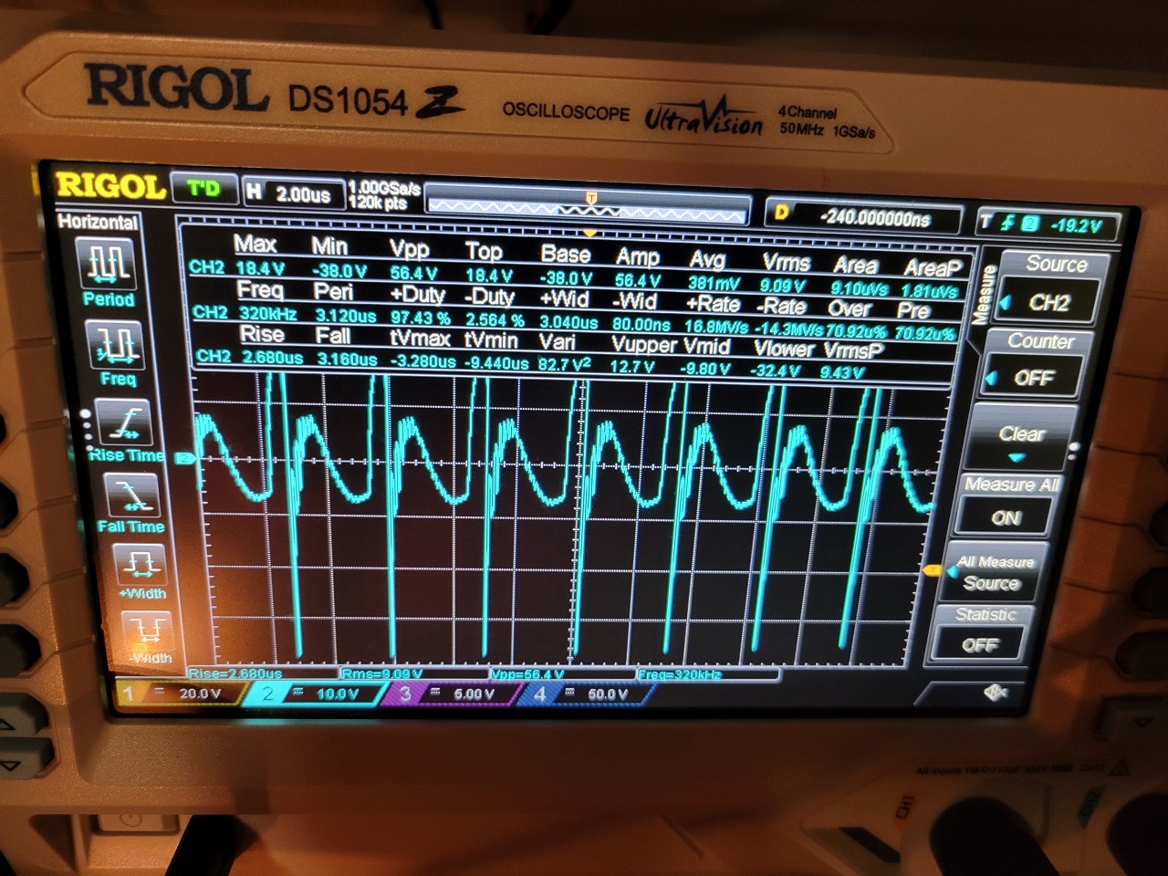Open the Horizontal menu header
1168x876 pixels.
point(98,222)
